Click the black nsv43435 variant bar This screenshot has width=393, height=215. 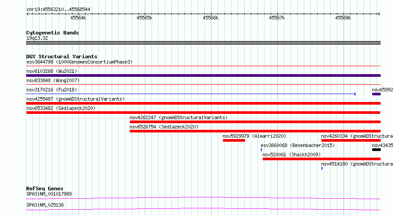[376, 150]
